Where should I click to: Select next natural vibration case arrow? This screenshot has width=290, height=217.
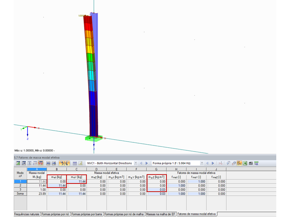(x=147, y=163)
